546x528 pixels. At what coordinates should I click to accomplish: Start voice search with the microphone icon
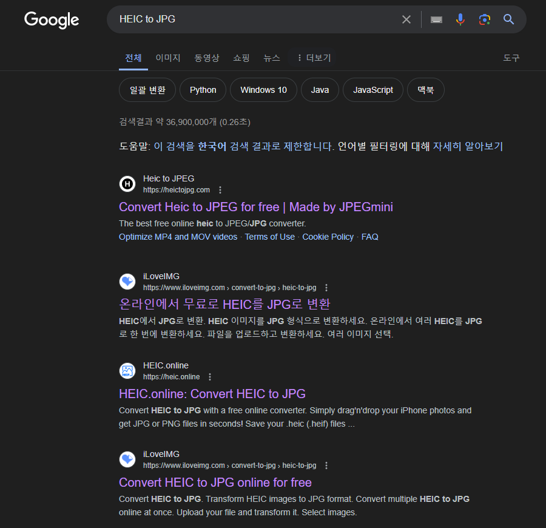click(460, 19)
